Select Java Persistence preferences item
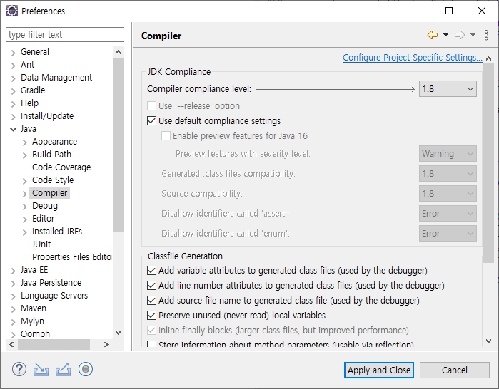Image resolution: width=499 pixels, height=389 pixels. 51,283
